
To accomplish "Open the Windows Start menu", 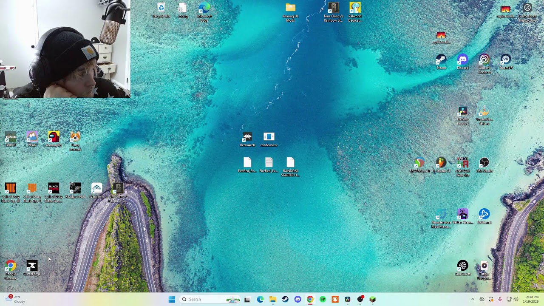I will point(172,299).
